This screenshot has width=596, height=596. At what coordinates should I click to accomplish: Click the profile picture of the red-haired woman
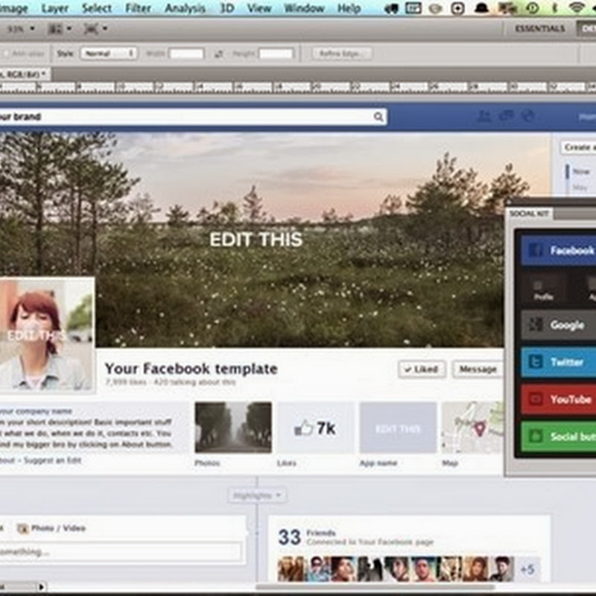click(46, 334)
